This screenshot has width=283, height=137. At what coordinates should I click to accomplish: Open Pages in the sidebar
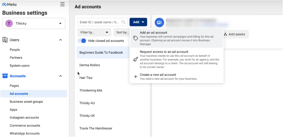[x=14, y=86]
